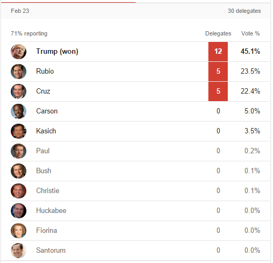Select the red 5 delegates box for Rubio

[218, 72]
